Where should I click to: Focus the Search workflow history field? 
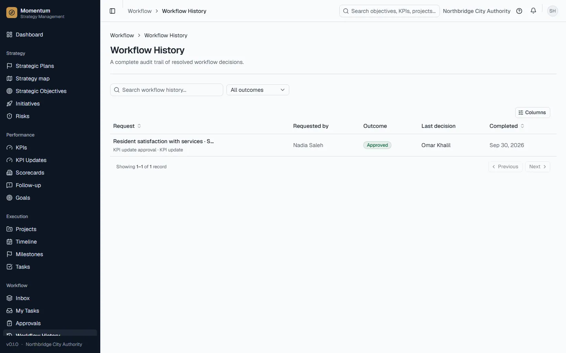[x=167, y=90]
